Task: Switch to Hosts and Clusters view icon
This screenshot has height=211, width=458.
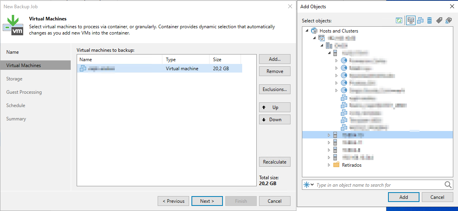Action: [x=411, y=20]
